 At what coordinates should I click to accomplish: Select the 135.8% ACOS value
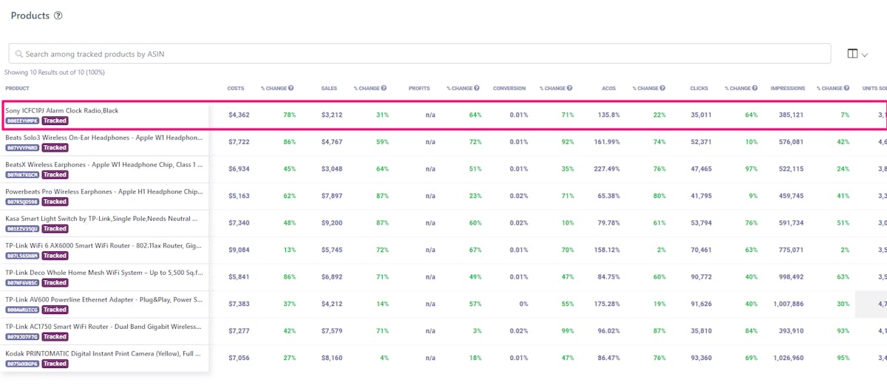[609, 115]
